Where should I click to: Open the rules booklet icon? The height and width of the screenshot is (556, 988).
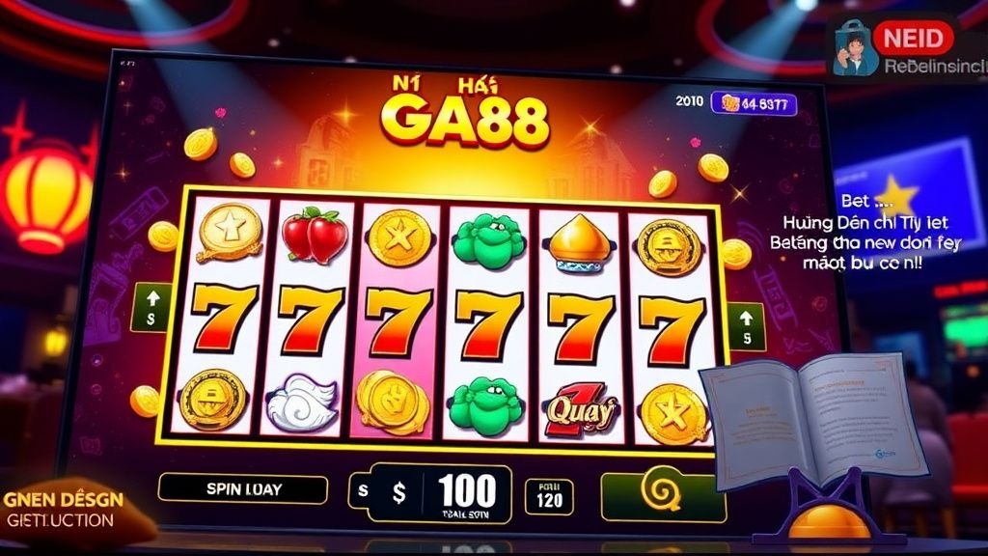click(816, 420)
